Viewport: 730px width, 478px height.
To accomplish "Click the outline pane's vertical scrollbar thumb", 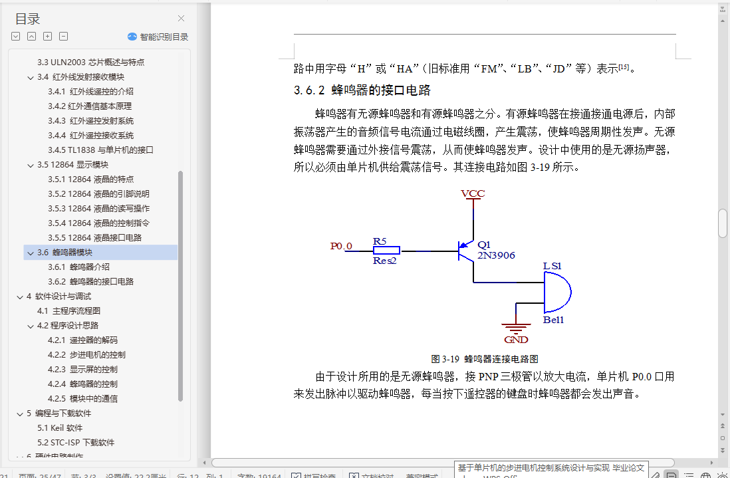I will 181,286.
